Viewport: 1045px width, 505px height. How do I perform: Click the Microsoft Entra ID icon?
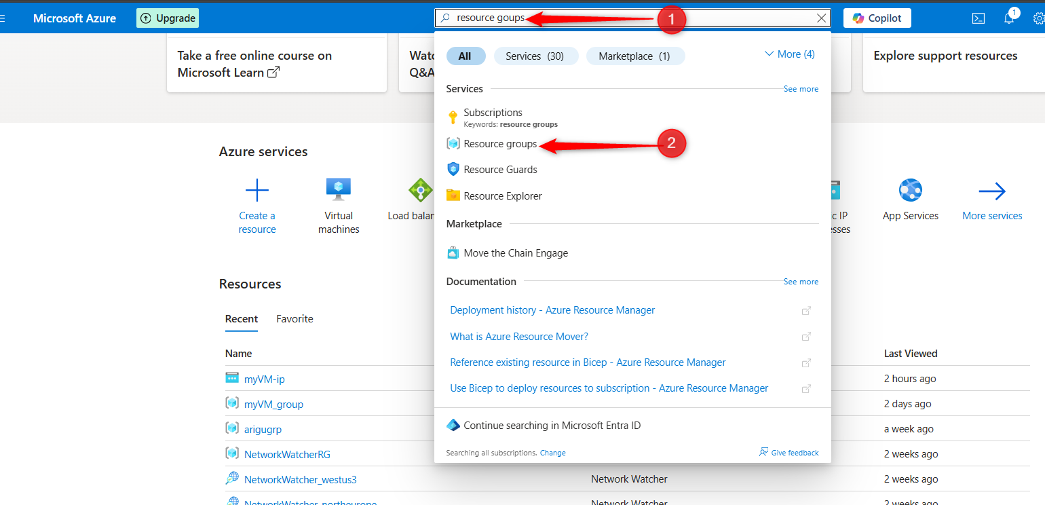coord(453,426)
